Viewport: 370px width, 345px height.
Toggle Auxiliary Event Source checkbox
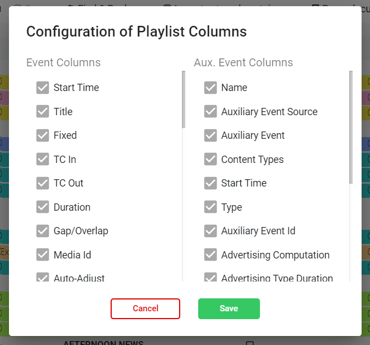pos(211,112)
